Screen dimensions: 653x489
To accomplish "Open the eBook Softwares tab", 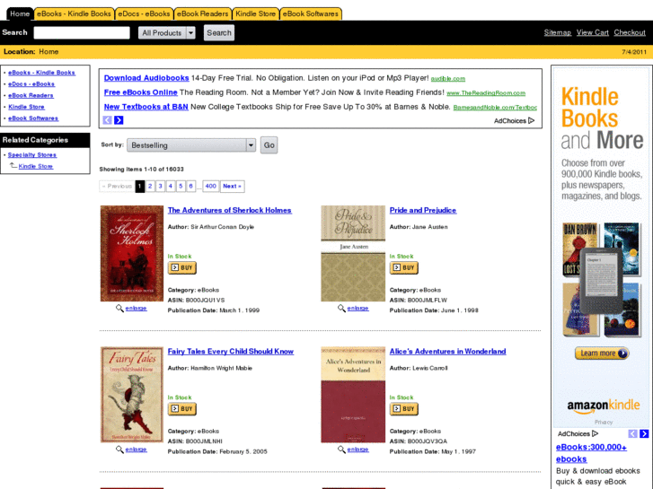I will click(x=311, y=13).
